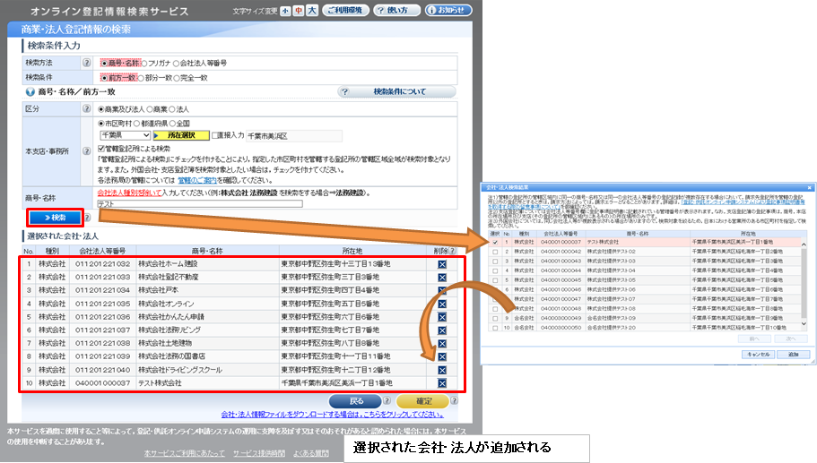Open 検索条件について help button
Screen dimensions: 817x463
[x=396, y=91]
